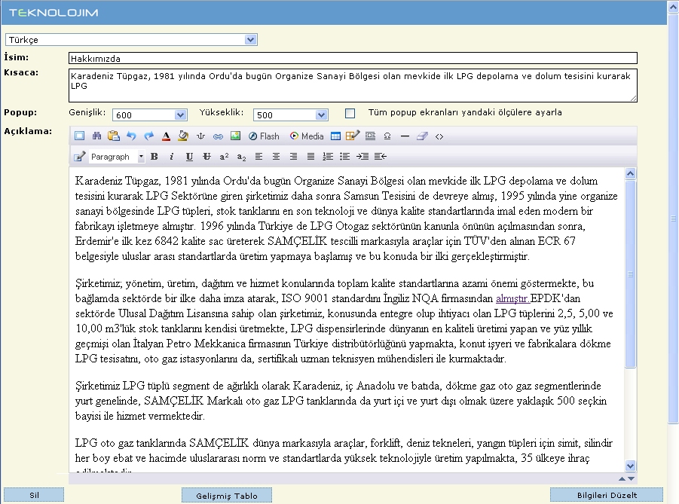Apply superscript formatting
This screenshot has width=679, height=504.
(x=224, y=157)
